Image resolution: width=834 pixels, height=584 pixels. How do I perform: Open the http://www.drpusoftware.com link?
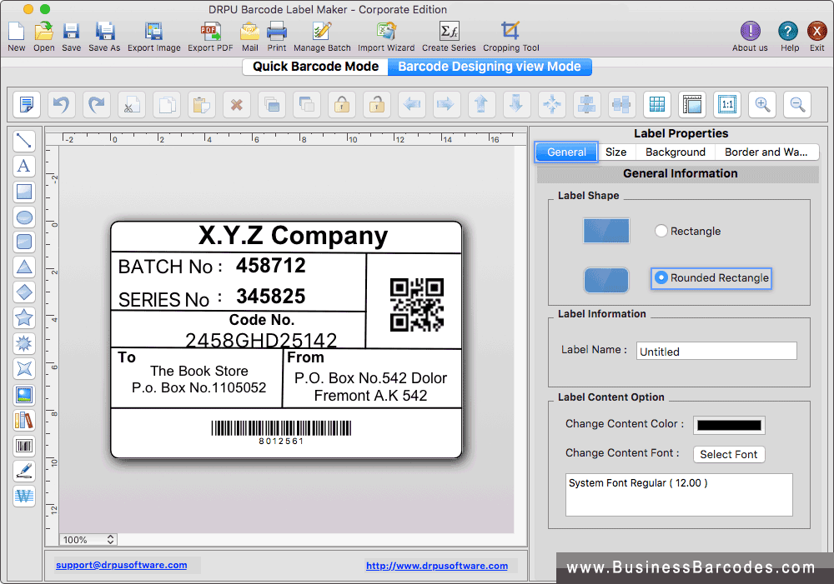[437, 566]
